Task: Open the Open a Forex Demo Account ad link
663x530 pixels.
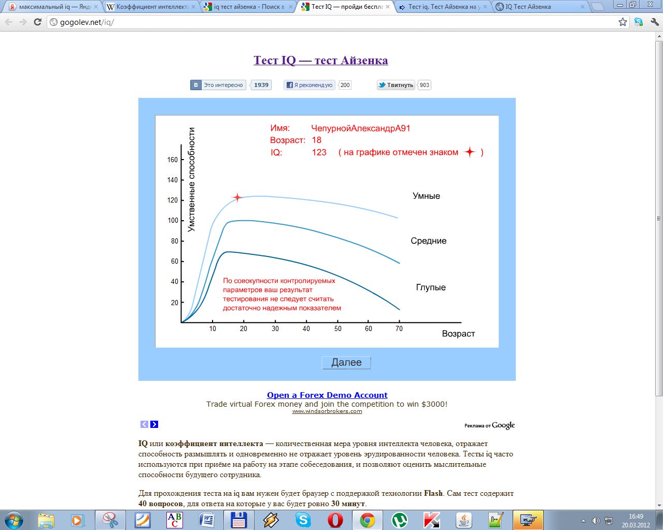Action: click(327, 395)
